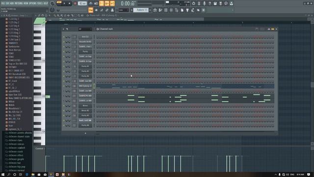This screenshot has height=177, width=314.
Task: Open the Channel rack menu arrow
Action: coord(63,29)
